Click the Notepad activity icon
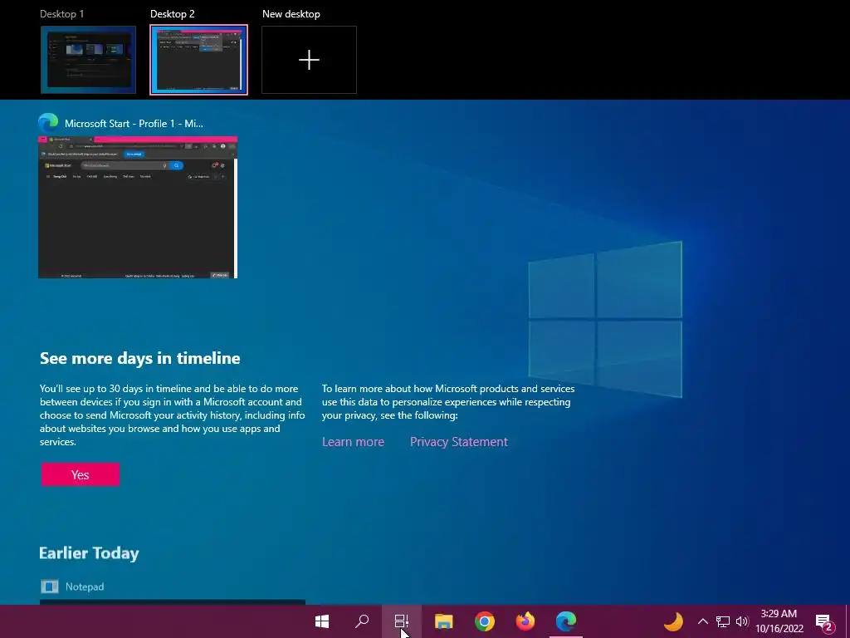Viewport: 850px width, 638px height. (x=49, y=586)
